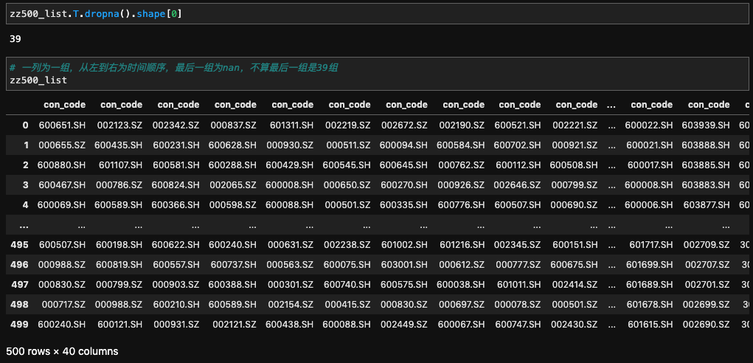Select the output value 39
The width and height of the screenshot is (753, 363).
15,39
